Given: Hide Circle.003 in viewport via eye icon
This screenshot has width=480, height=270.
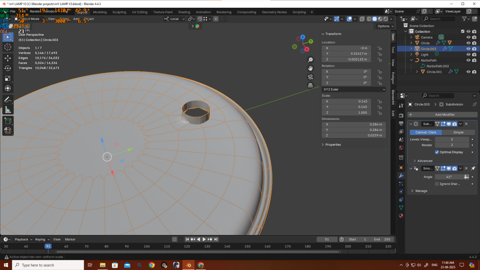Looking at the screenshot, I should point(468,49).
